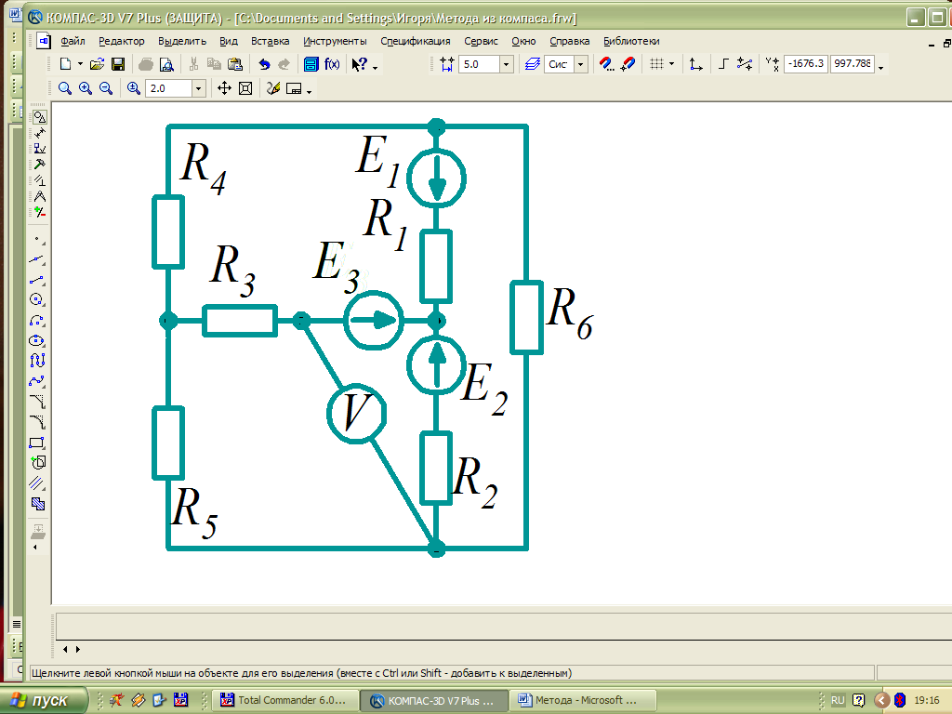Click the pan view cross-arrows icon
The width and height of the screenshot is (952, 714).
click(224, 88)
